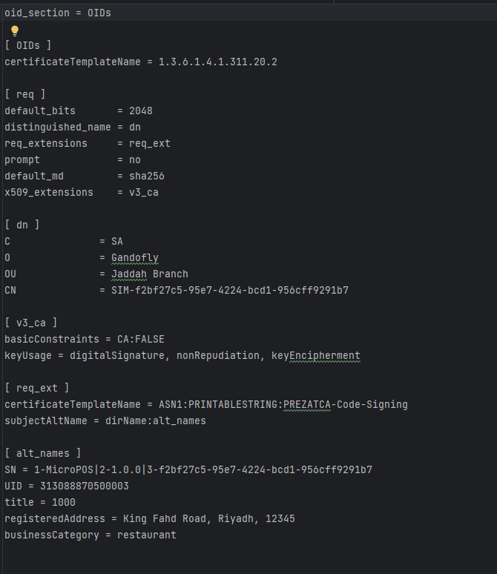Viewport: 497px width, 574px height.
Task: Click the [ req ] section header
Action: point(25,94)
